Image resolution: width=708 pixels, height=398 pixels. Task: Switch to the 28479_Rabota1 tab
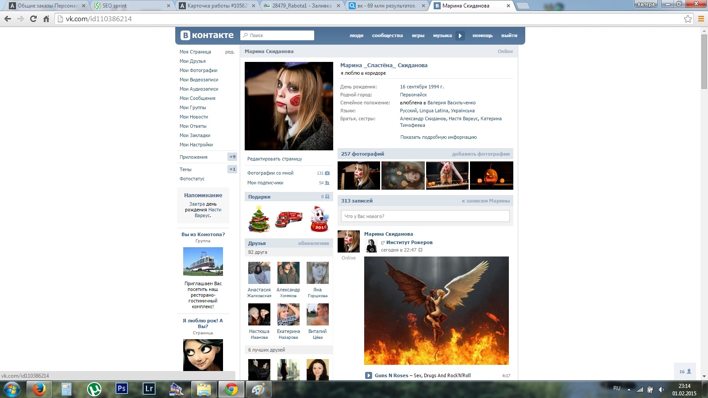pyautogui.click(x=302, y=6)
